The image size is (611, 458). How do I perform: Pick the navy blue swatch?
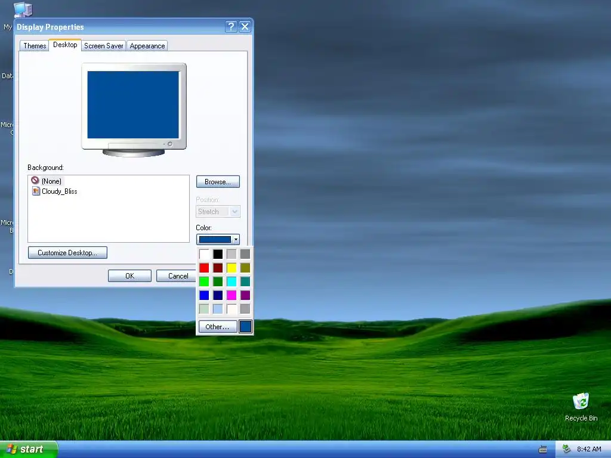point(218,295)
